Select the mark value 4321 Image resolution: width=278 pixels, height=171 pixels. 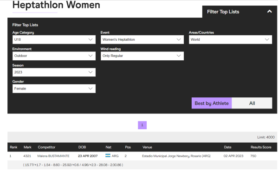click(x=27, y=156)
